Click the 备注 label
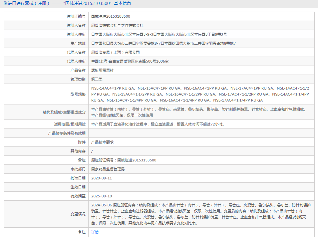318x239 pixels. (82, 160)
